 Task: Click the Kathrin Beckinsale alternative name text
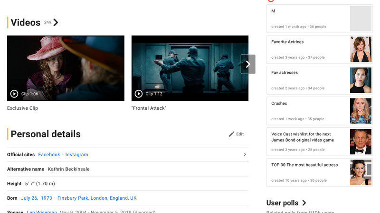tap(68, 169)
